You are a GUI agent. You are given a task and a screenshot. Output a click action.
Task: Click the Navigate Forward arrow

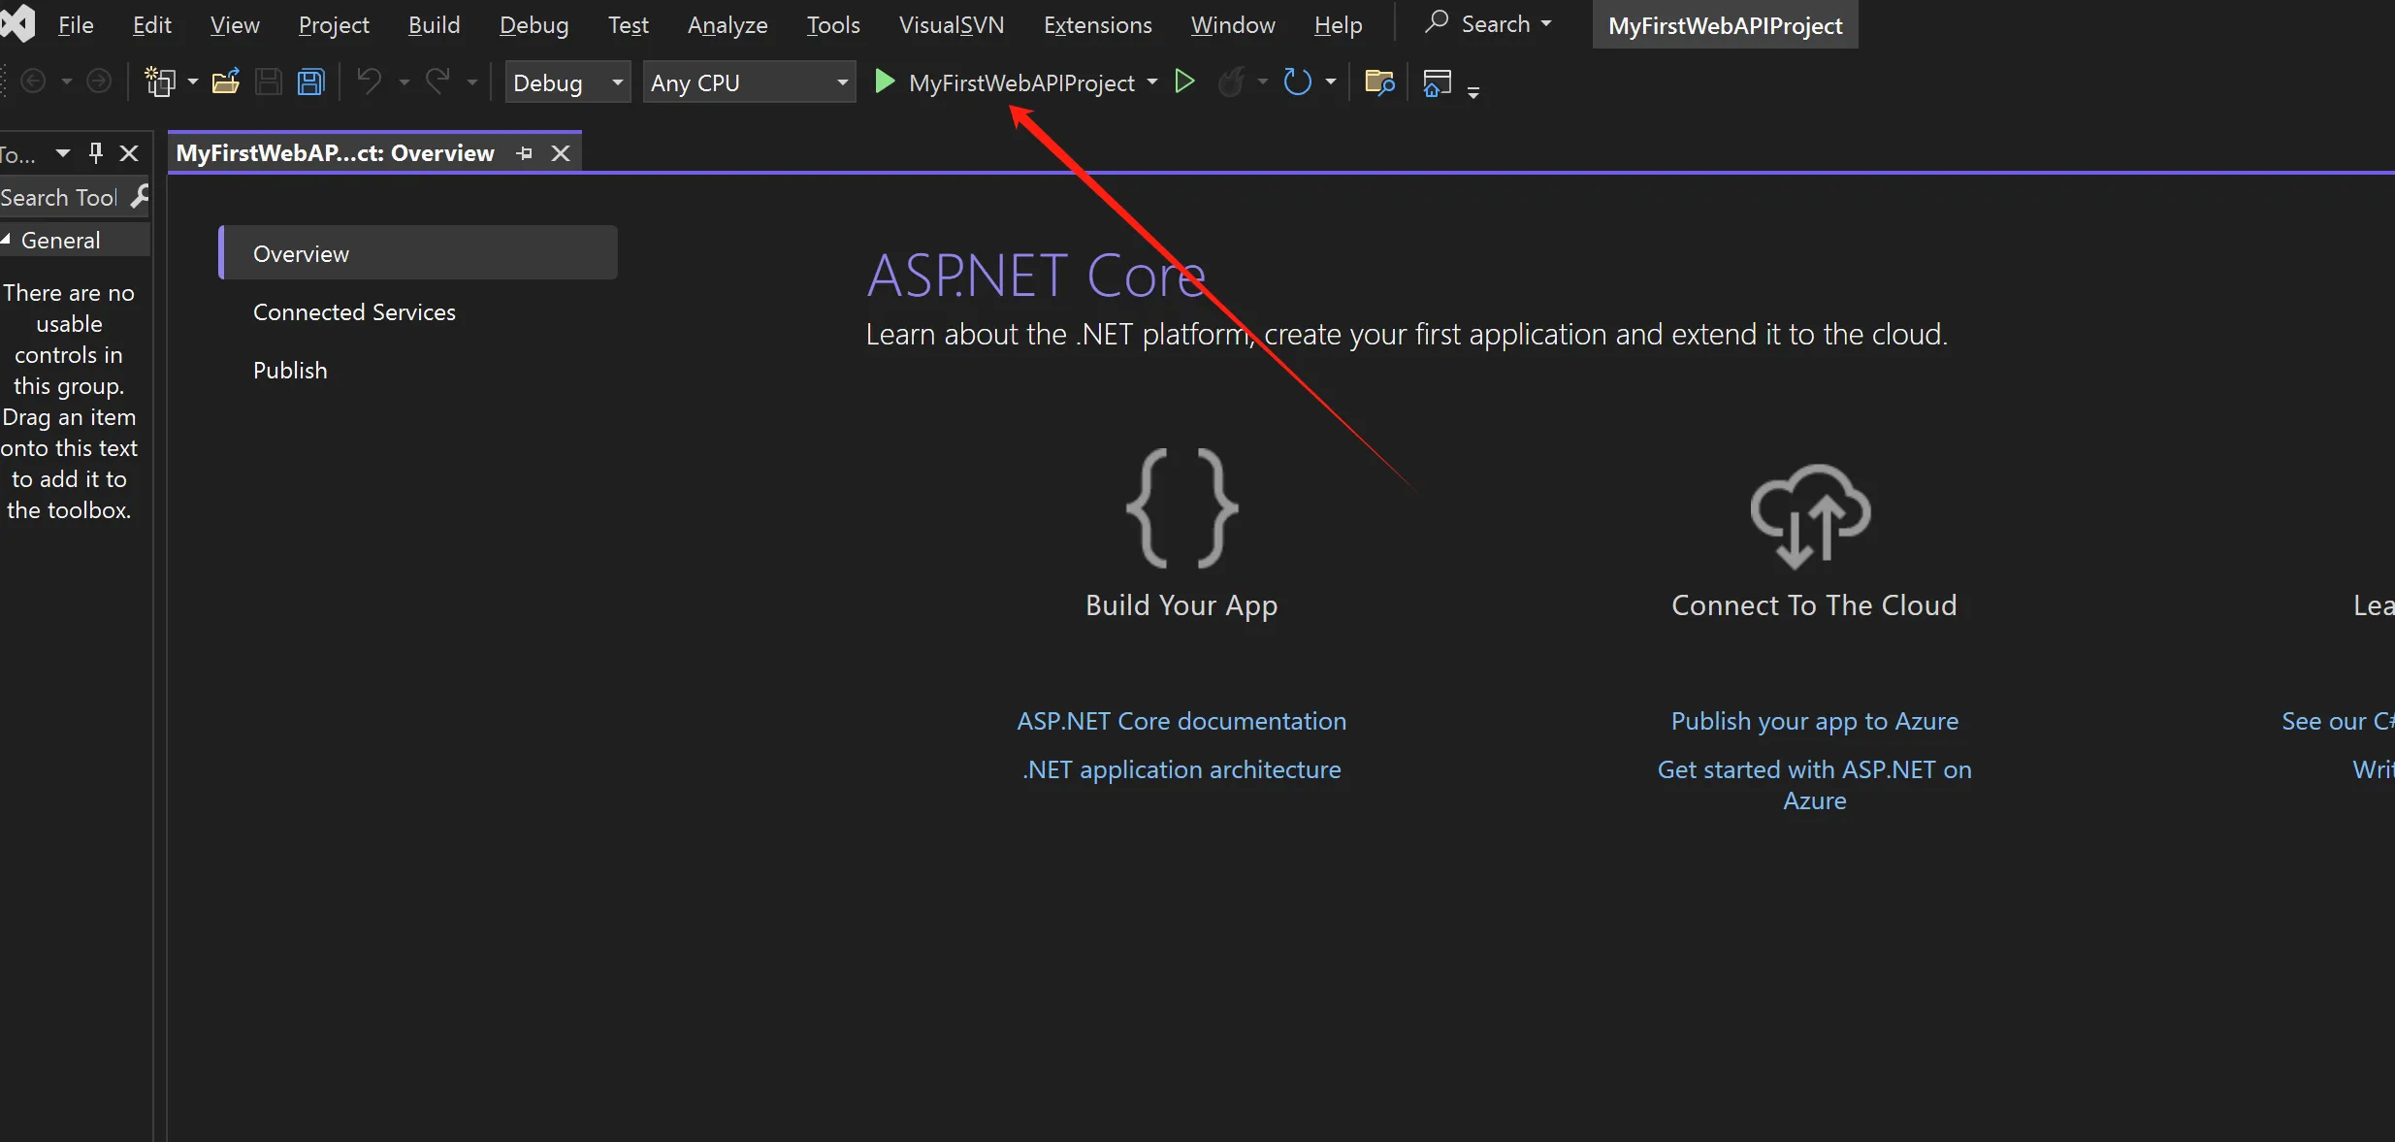click(x=99, y=82)
